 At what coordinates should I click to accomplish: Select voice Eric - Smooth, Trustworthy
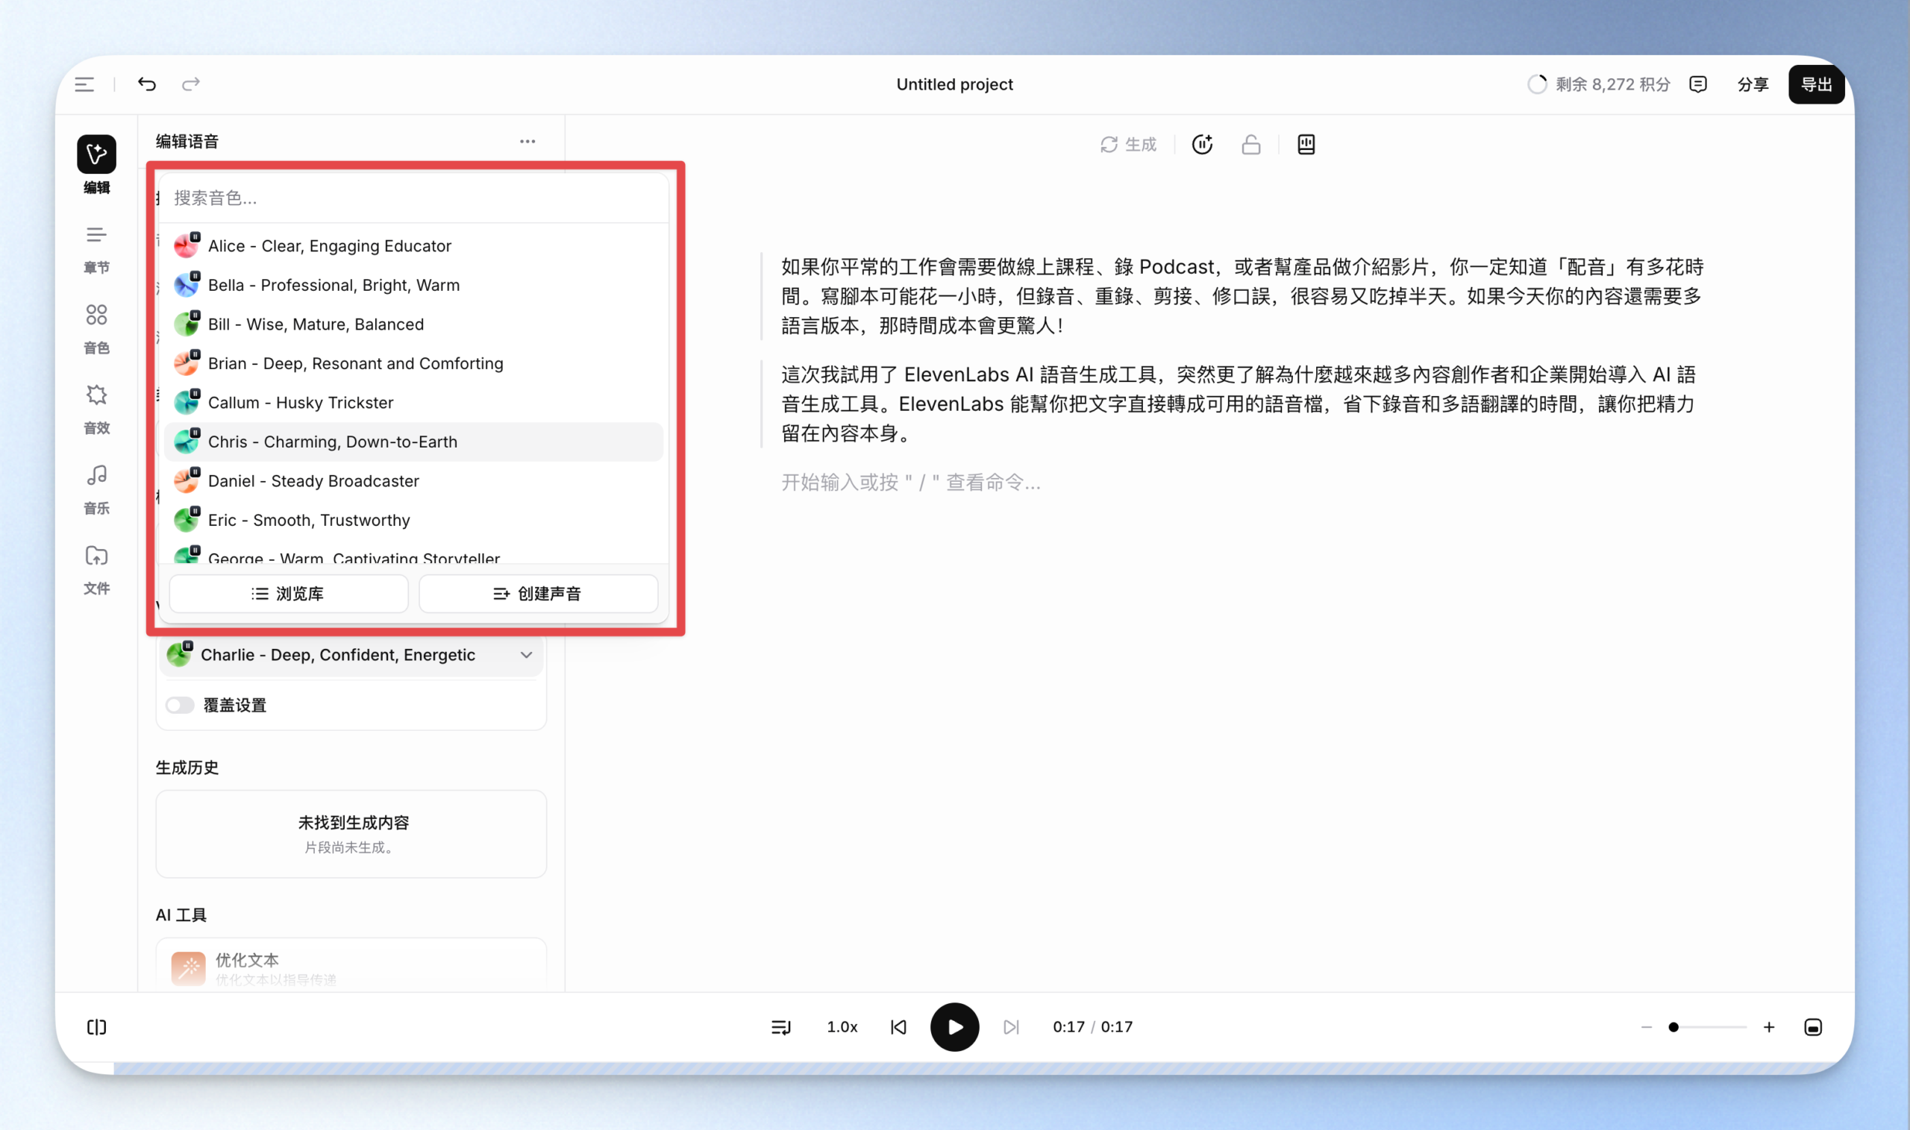click(x=413, y=520)
